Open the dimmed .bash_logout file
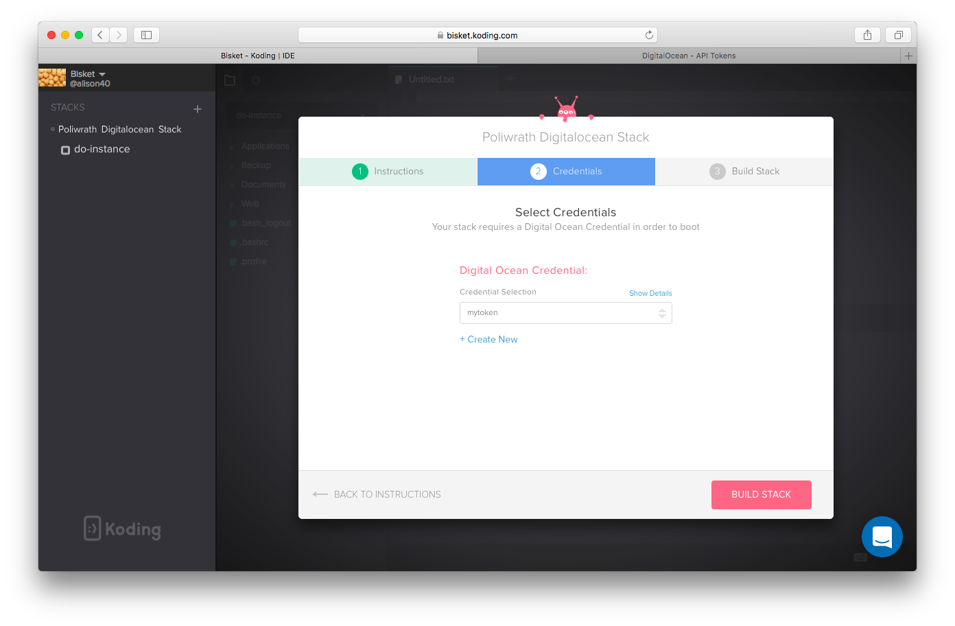Screen dimensions: 955x626 click(x=261, y=223)
